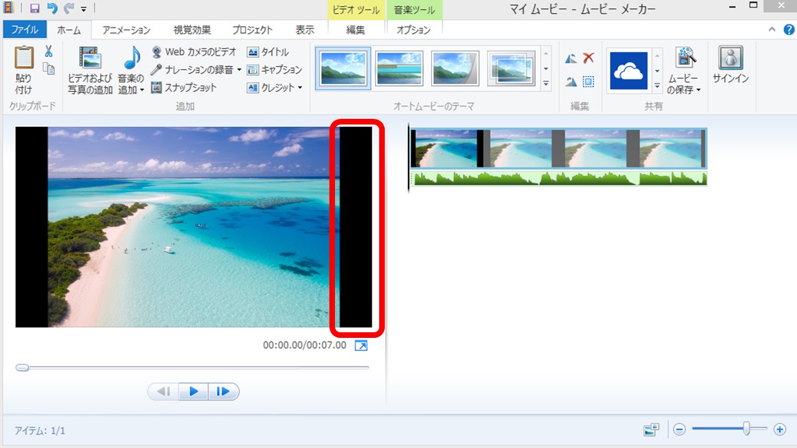
Task: Click the preview playback seek bar
Action: (x=192, y=368)
